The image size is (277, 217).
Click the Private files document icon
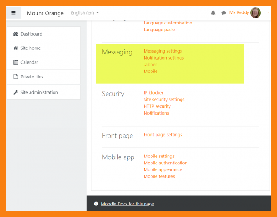(x=16, y=77)
